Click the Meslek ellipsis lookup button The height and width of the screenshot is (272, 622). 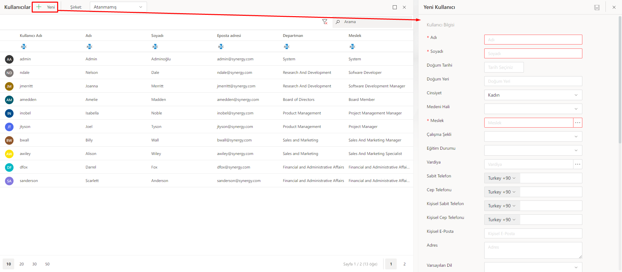[x=578, y=123]
